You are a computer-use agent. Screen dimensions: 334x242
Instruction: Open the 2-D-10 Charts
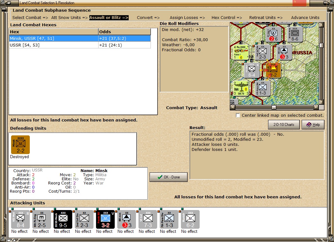tap(284, 125)
